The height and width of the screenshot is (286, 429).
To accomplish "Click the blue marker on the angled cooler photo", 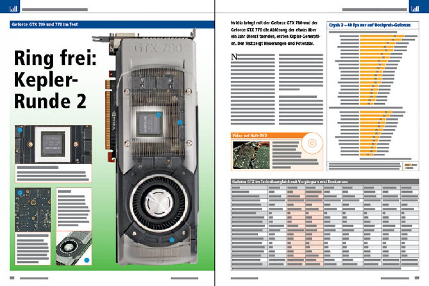I will click(87, 260).
